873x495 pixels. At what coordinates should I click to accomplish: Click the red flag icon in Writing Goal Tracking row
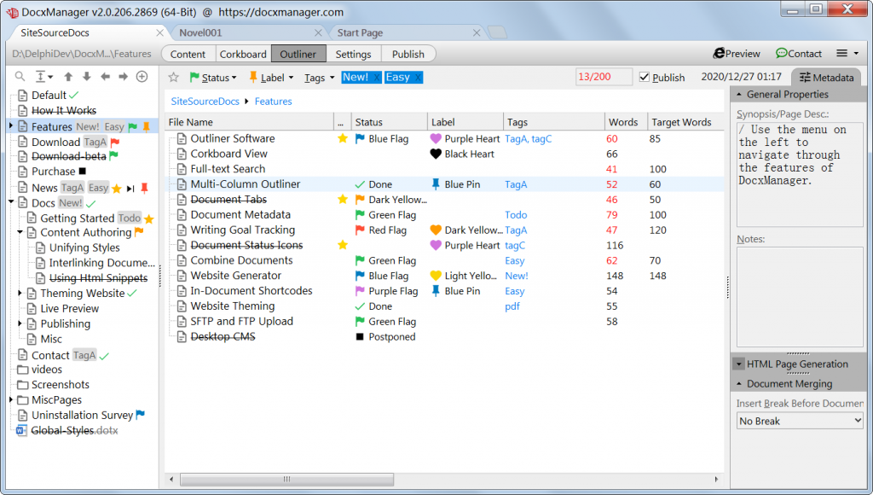click(360, 230)
